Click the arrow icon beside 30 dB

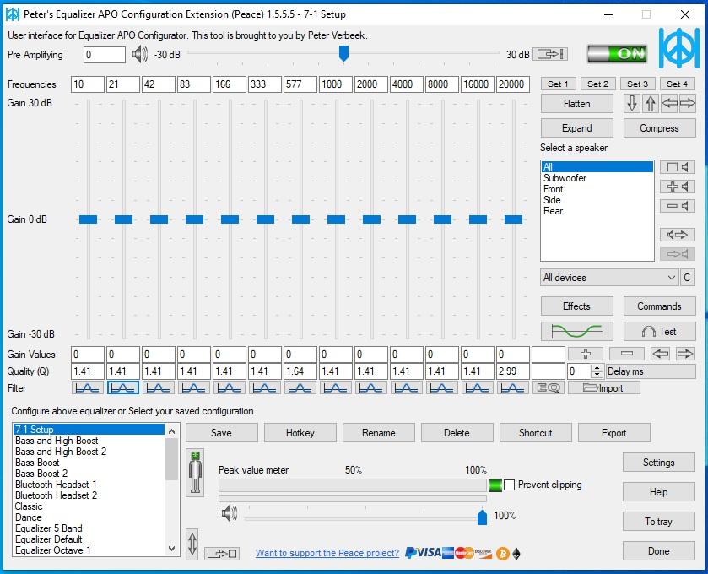[x=550, y=55]
